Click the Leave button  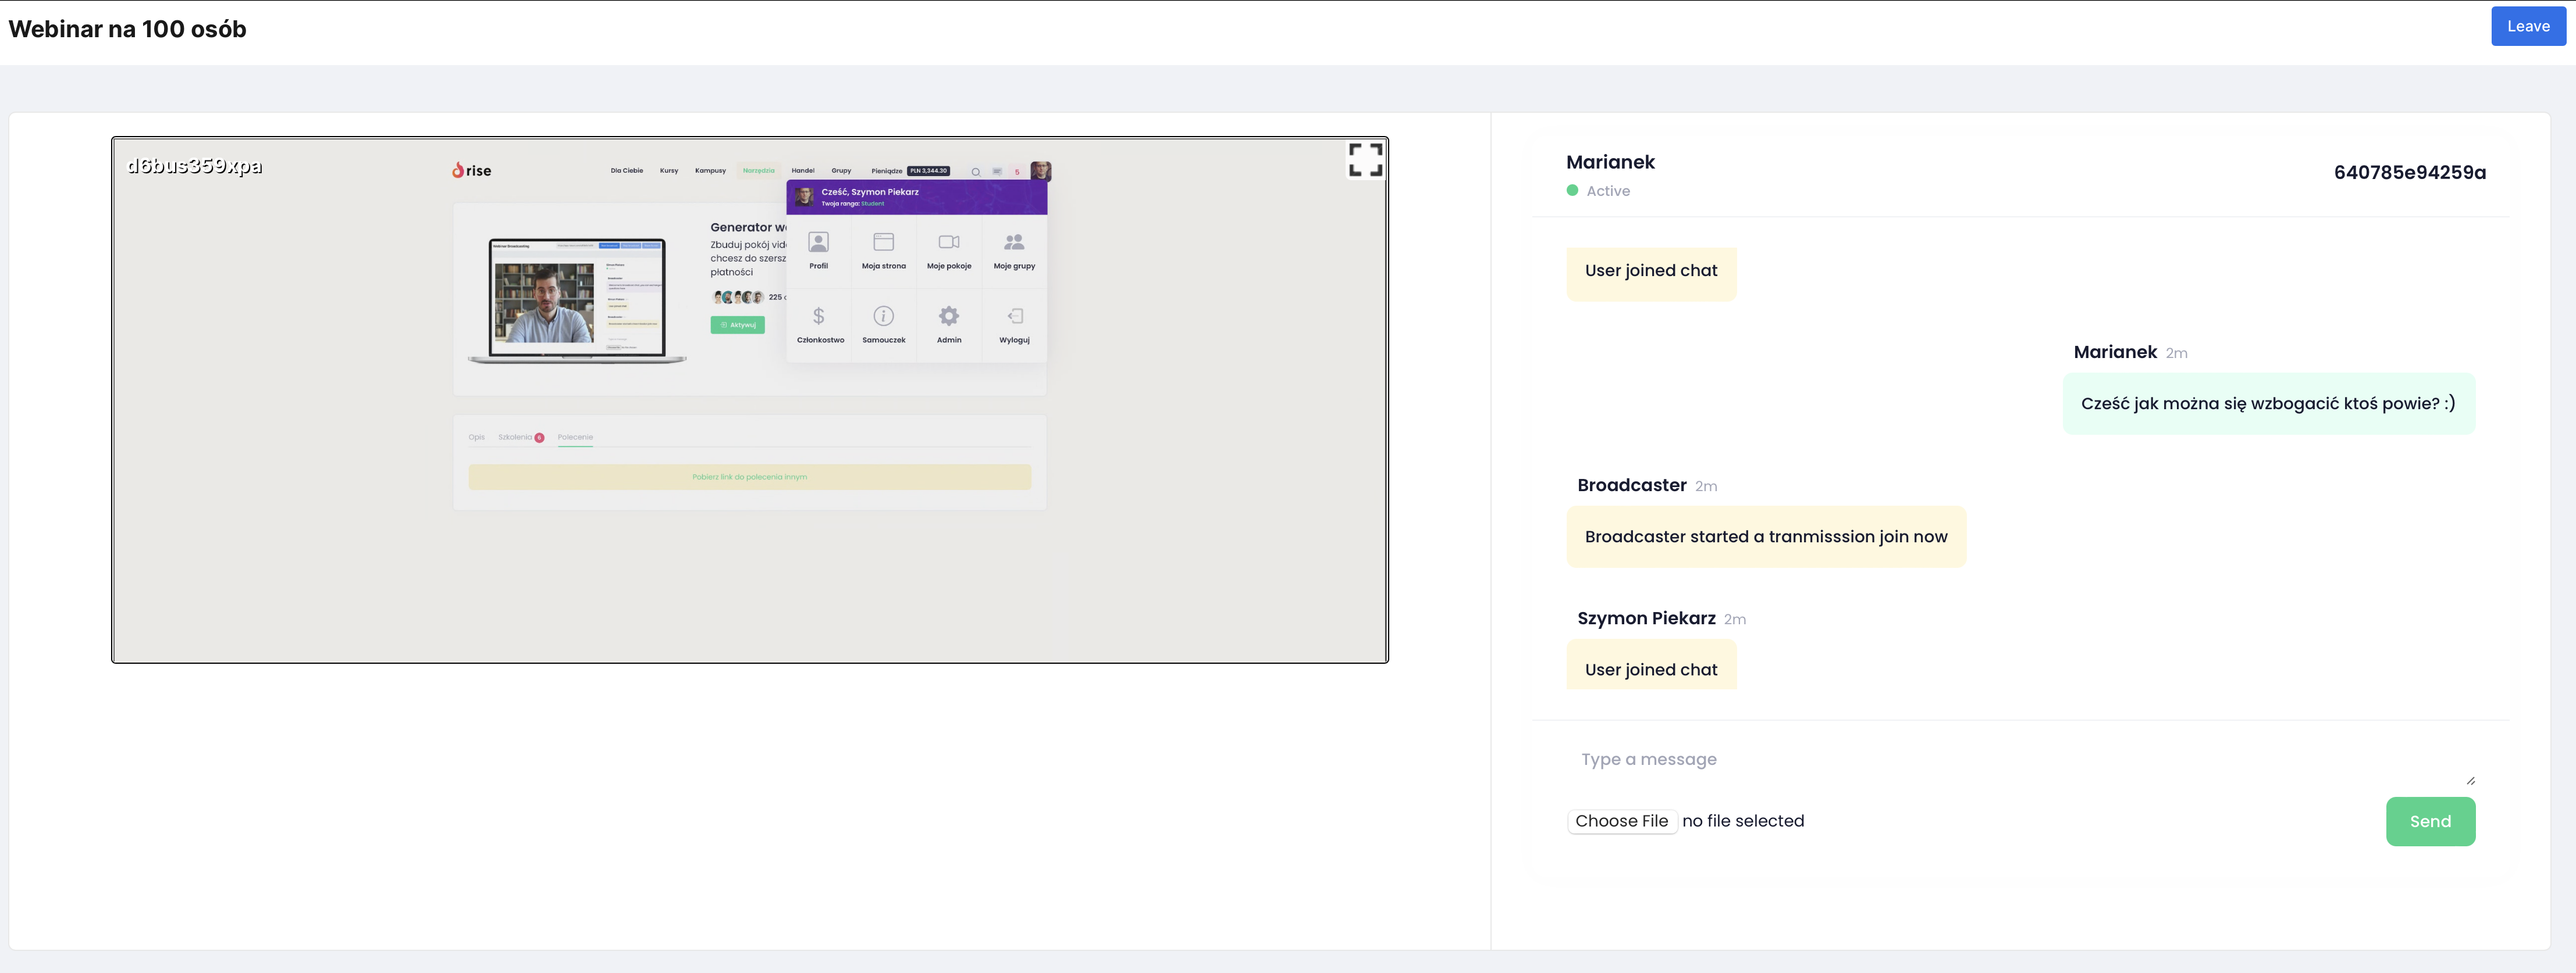(2527, 27)
